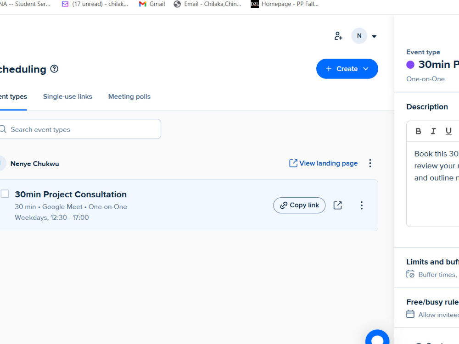Switch to the Single-use links tab
The width and height of the screenshot is (459, 344).
click(67, 97)
